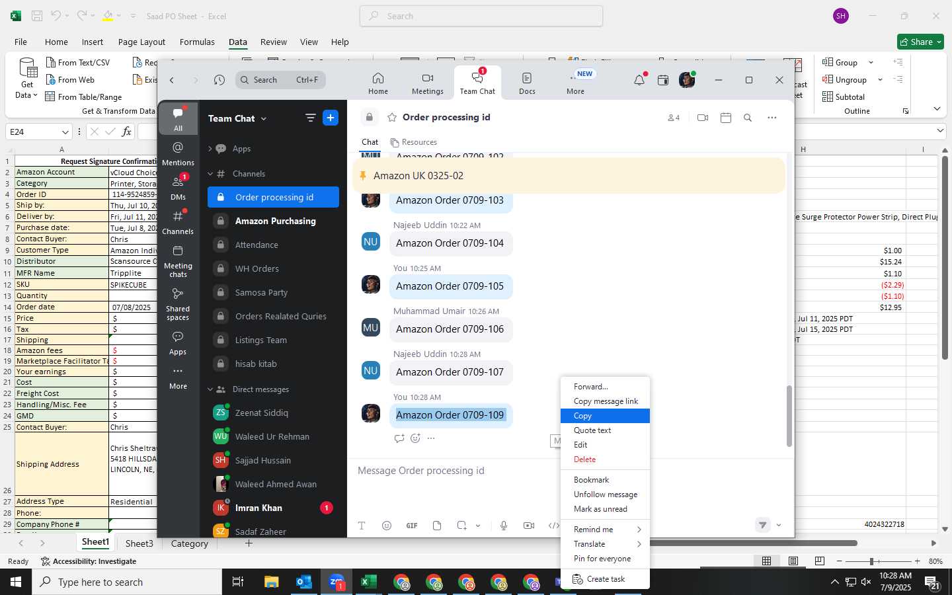952x595 pixels.
Task: Click the Excel Share button
Action: (x=920, y=42)
